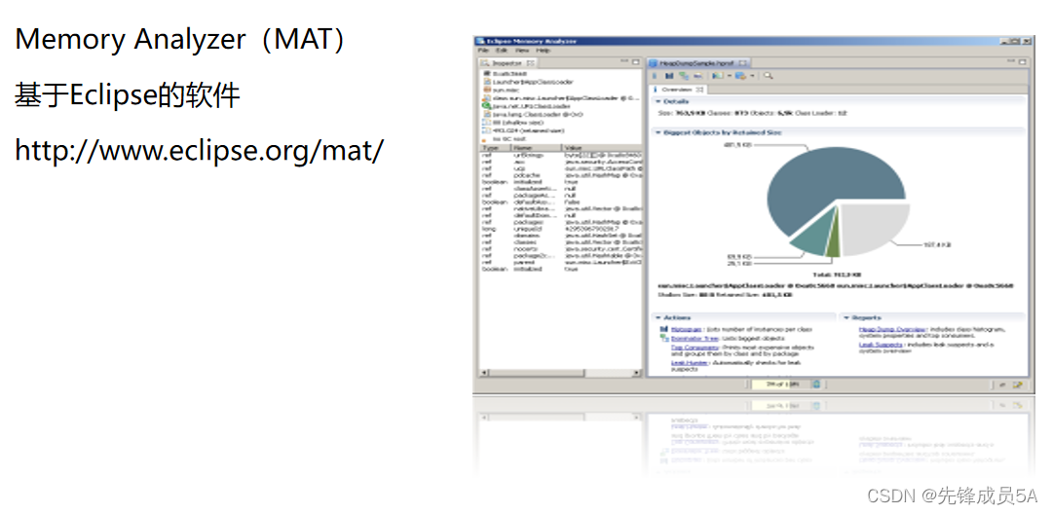Click the Name column header
This screenshot has height=514, width=1053.
pos(537,148)
